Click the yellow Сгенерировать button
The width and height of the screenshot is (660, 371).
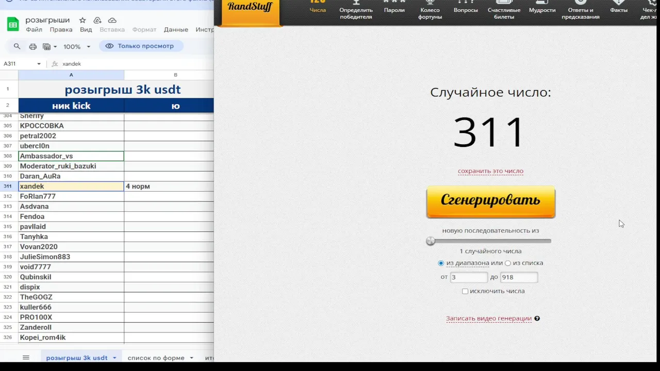pos(491,202)
